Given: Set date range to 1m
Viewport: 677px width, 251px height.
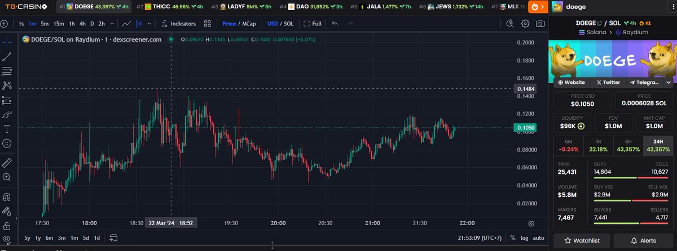Looking at the screenshot, I should point(74,237).
